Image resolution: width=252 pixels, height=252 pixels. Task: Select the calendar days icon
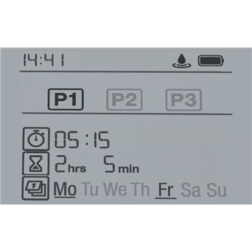[36, 188]
